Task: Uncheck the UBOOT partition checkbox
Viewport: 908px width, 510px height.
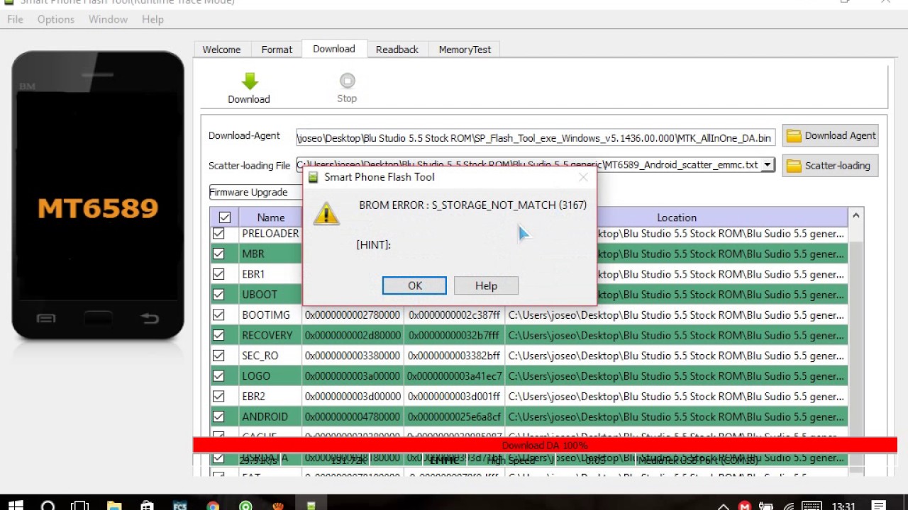Action: [218, 294]
